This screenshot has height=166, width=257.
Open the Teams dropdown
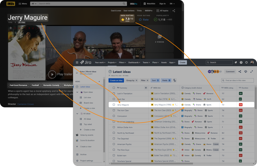coord(146,62)
